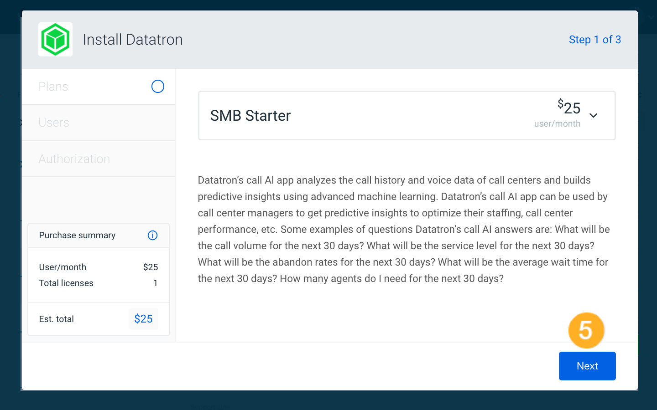Image resolution: width=657 pixels, height=410 pixels.
Task: Click the Est. total $25 value
Action: [x=143, y=319]
